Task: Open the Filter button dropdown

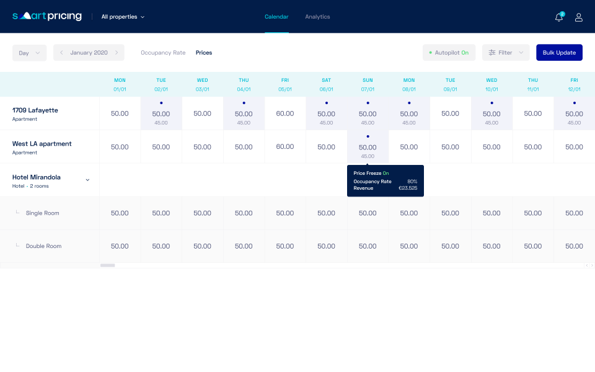Action: (x=506, y=52)
